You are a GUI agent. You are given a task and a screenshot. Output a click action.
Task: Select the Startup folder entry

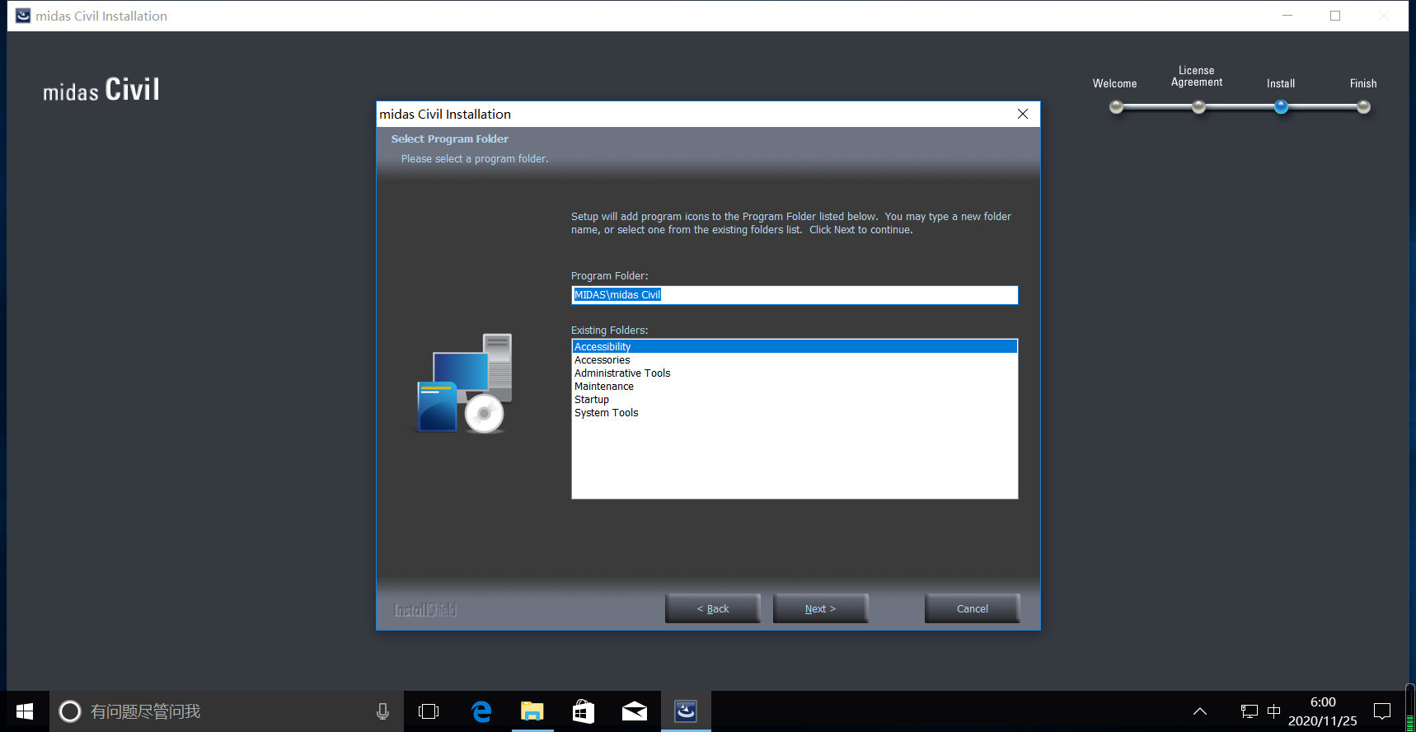(795, 400)
